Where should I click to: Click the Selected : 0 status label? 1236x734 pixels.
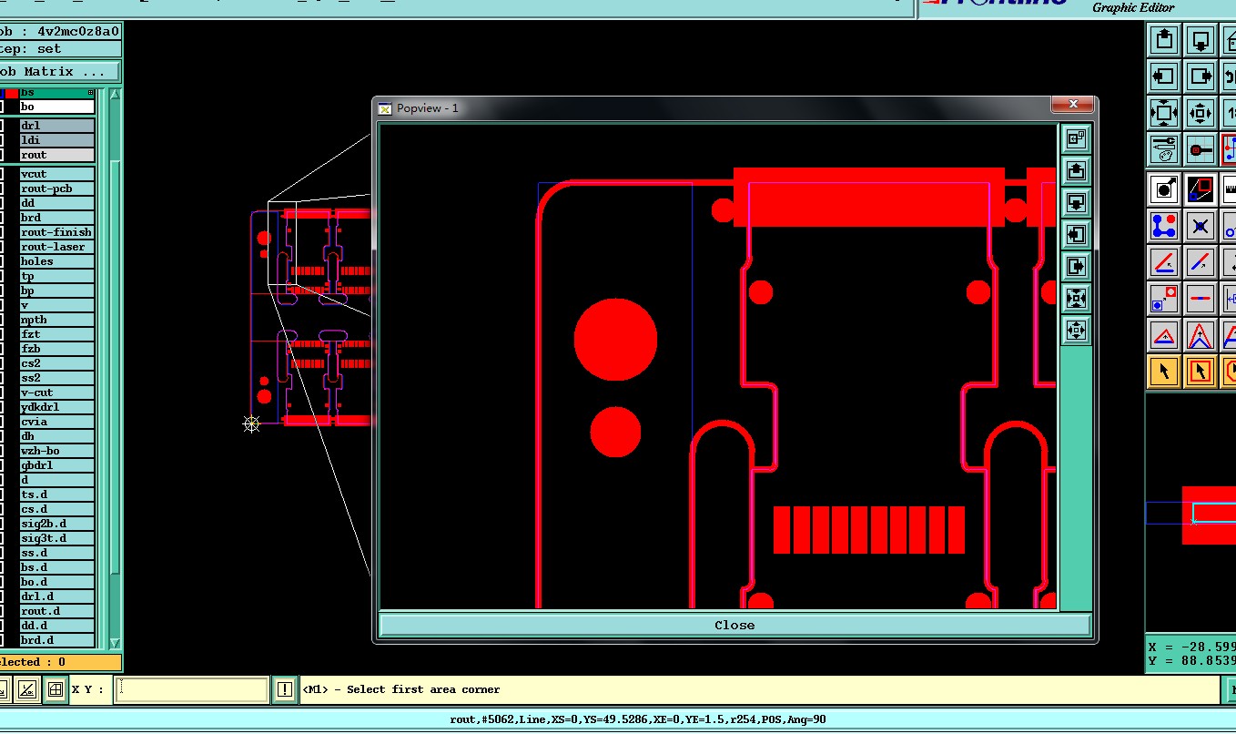pyautogui.click(x=60, y=662)
